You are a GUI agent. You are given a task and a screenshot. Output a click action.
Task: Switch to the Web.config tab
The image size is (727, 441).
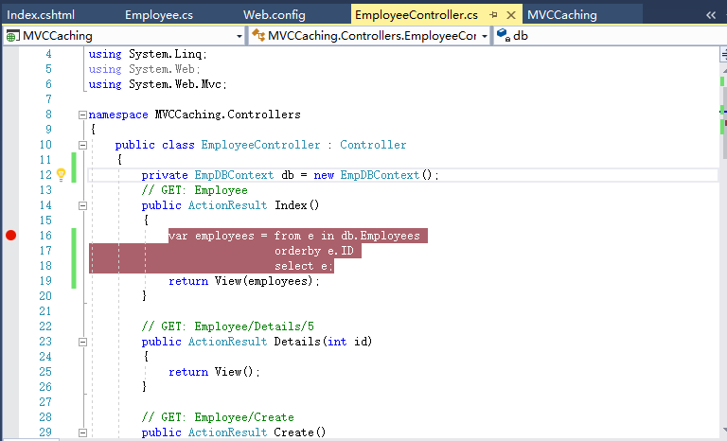click(275, 15)
